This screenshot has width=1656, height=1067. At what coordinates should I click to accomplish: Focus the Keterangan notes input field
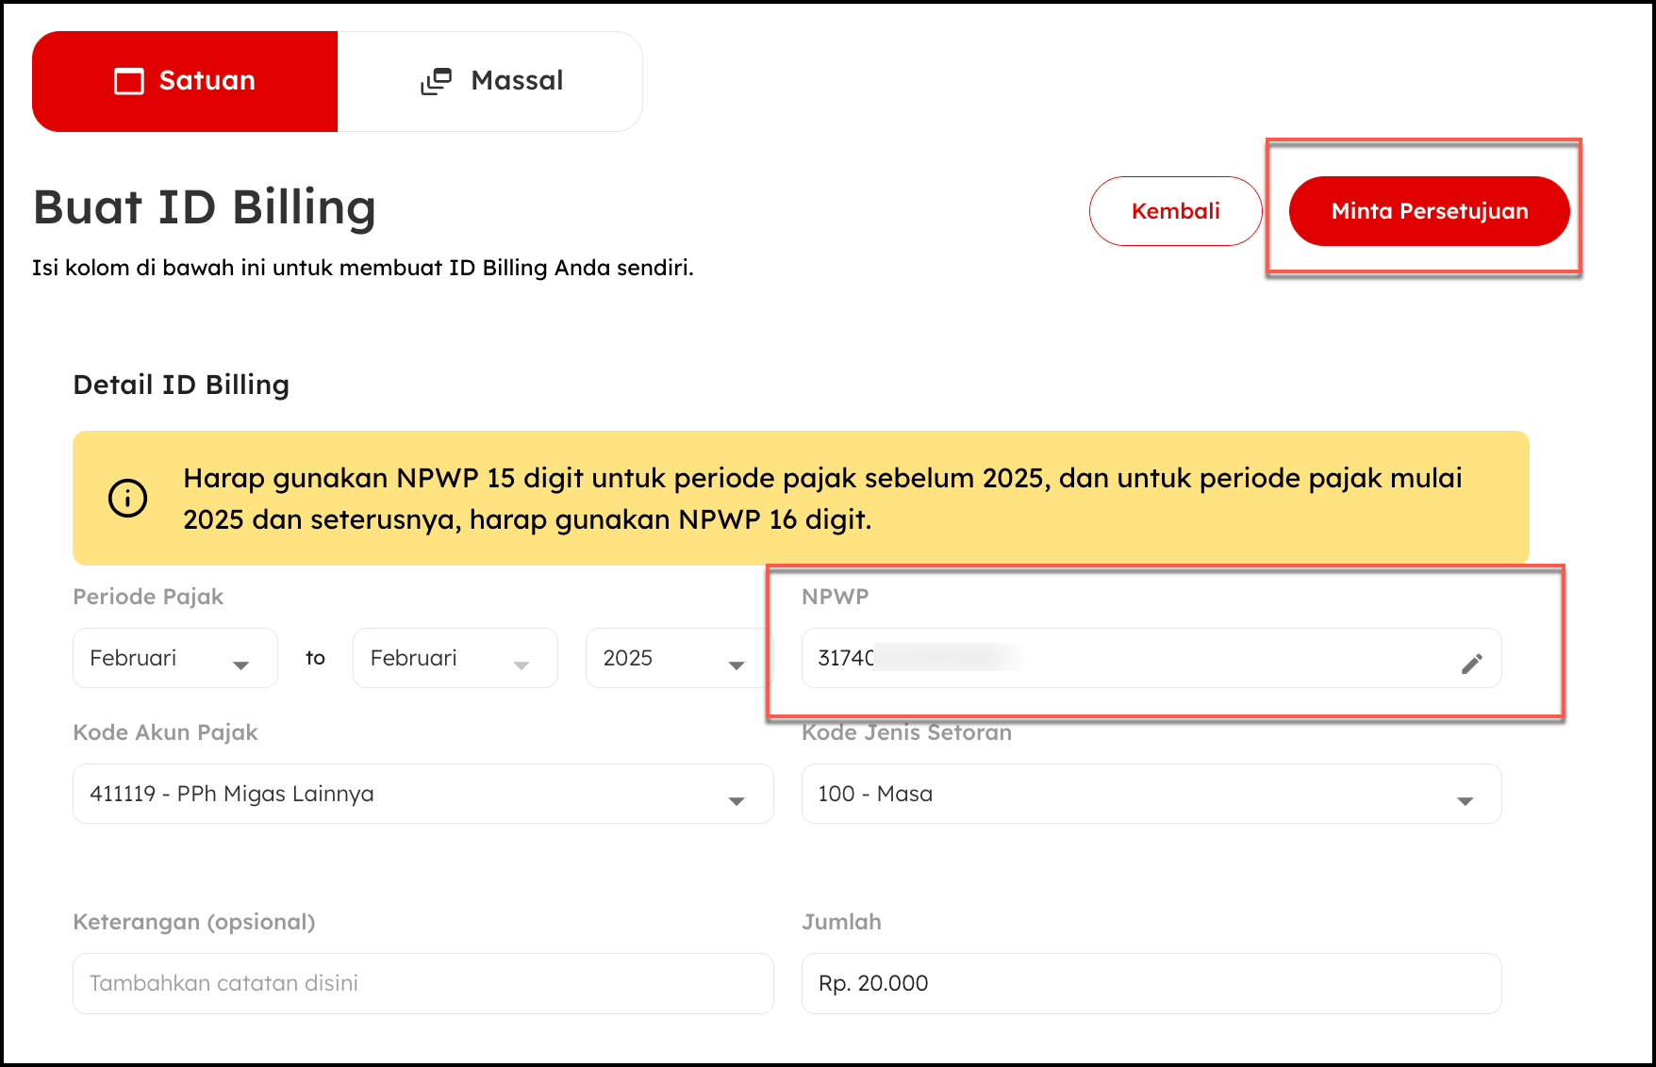pos(422,983)
